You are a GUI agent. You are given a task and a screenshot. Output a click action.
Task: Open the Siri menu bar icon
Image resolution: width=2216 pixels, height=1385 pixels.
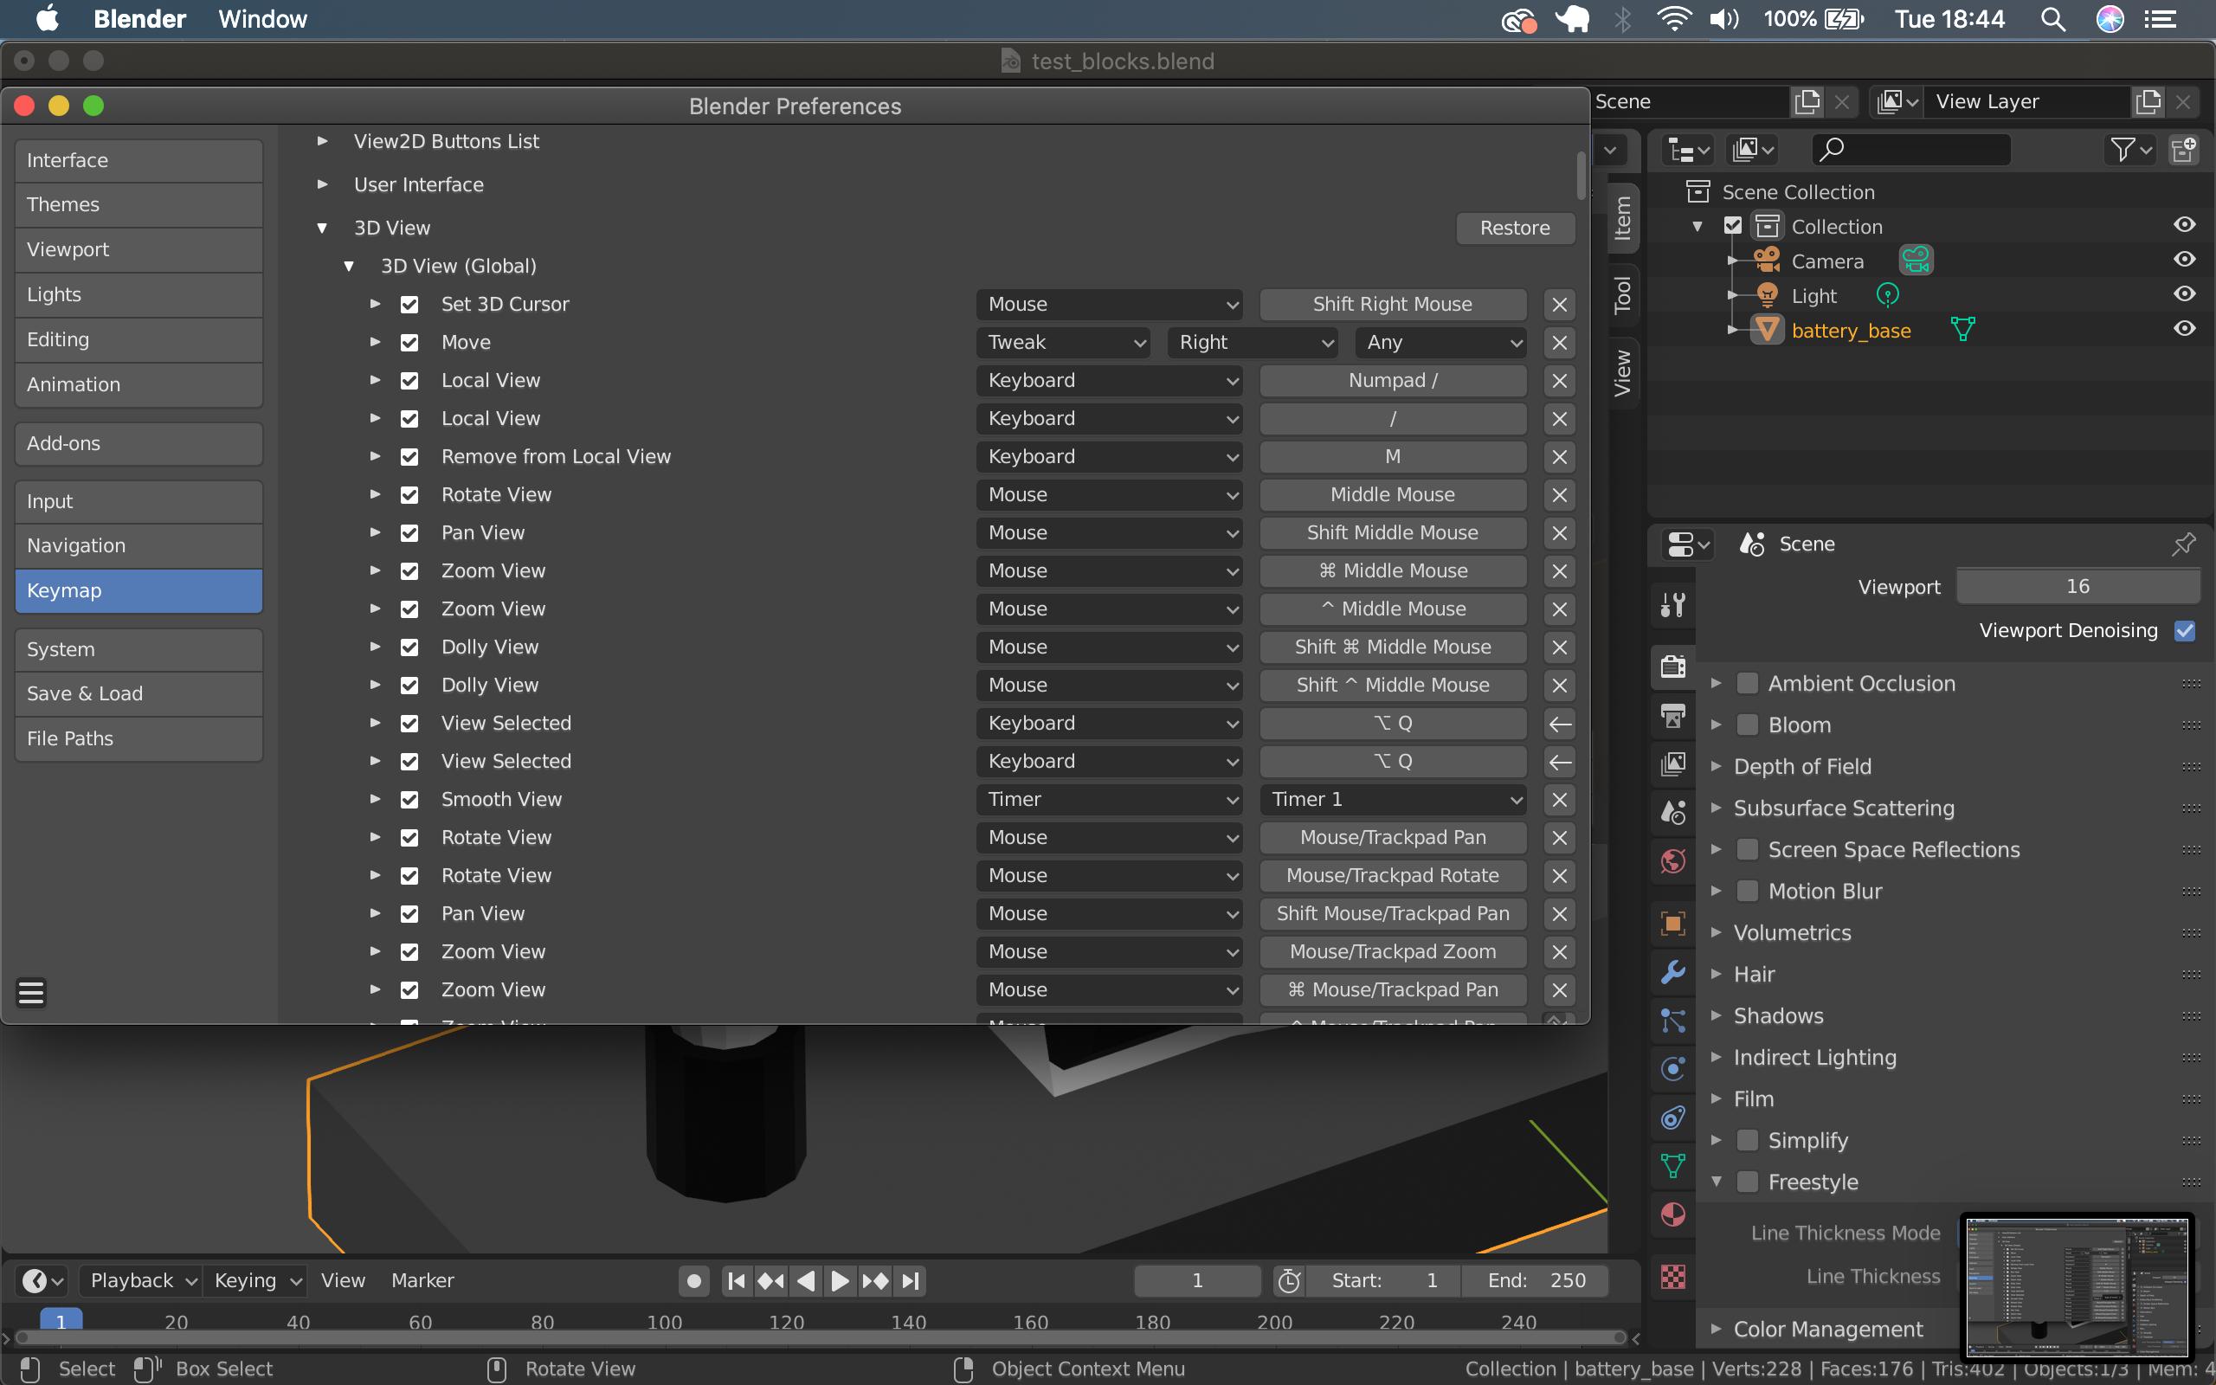(2110, 19)
